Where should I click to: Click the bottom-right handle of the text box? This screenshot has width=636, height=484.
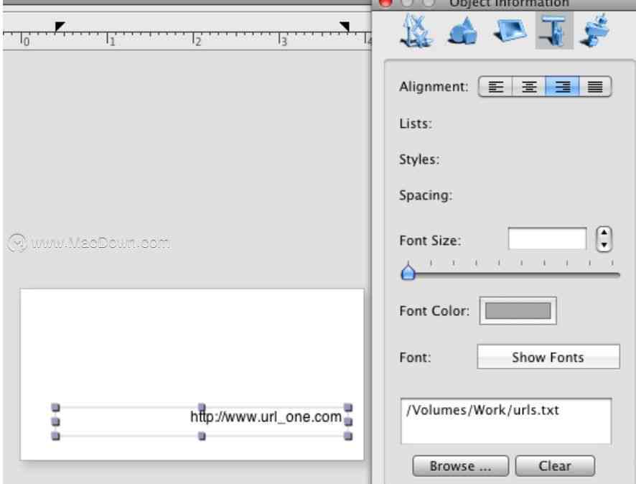click(x=348, y=436)
